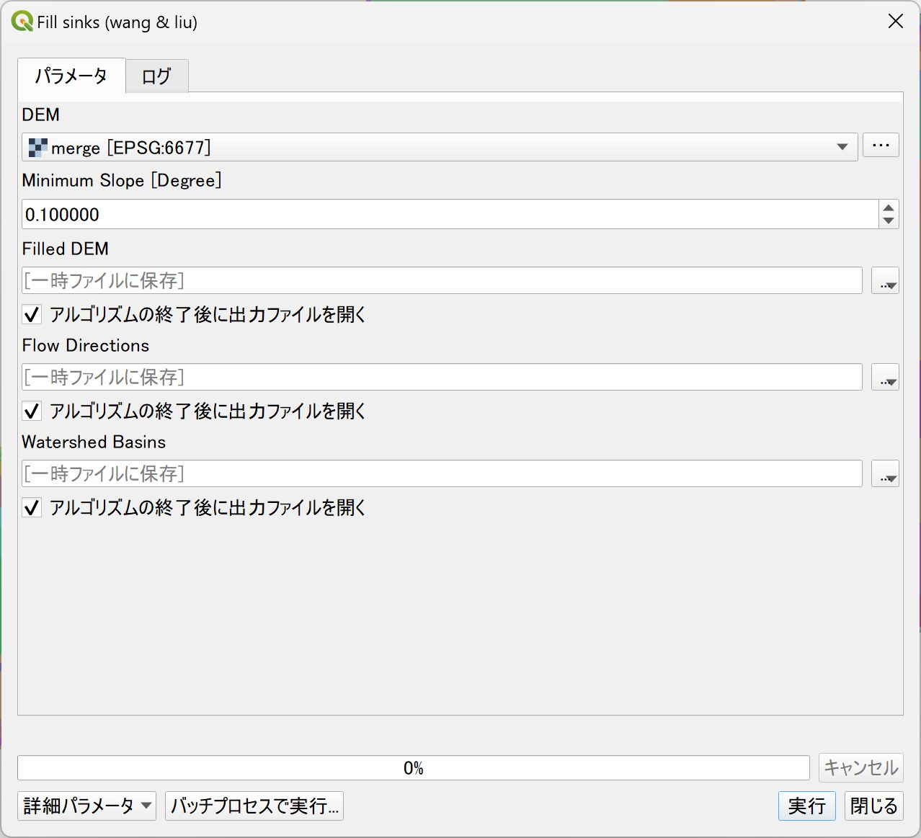This screenshot has width=921, height=838.
Task: Decrease Minimum Slope with down arrow
Action: (x=889, y=221)
